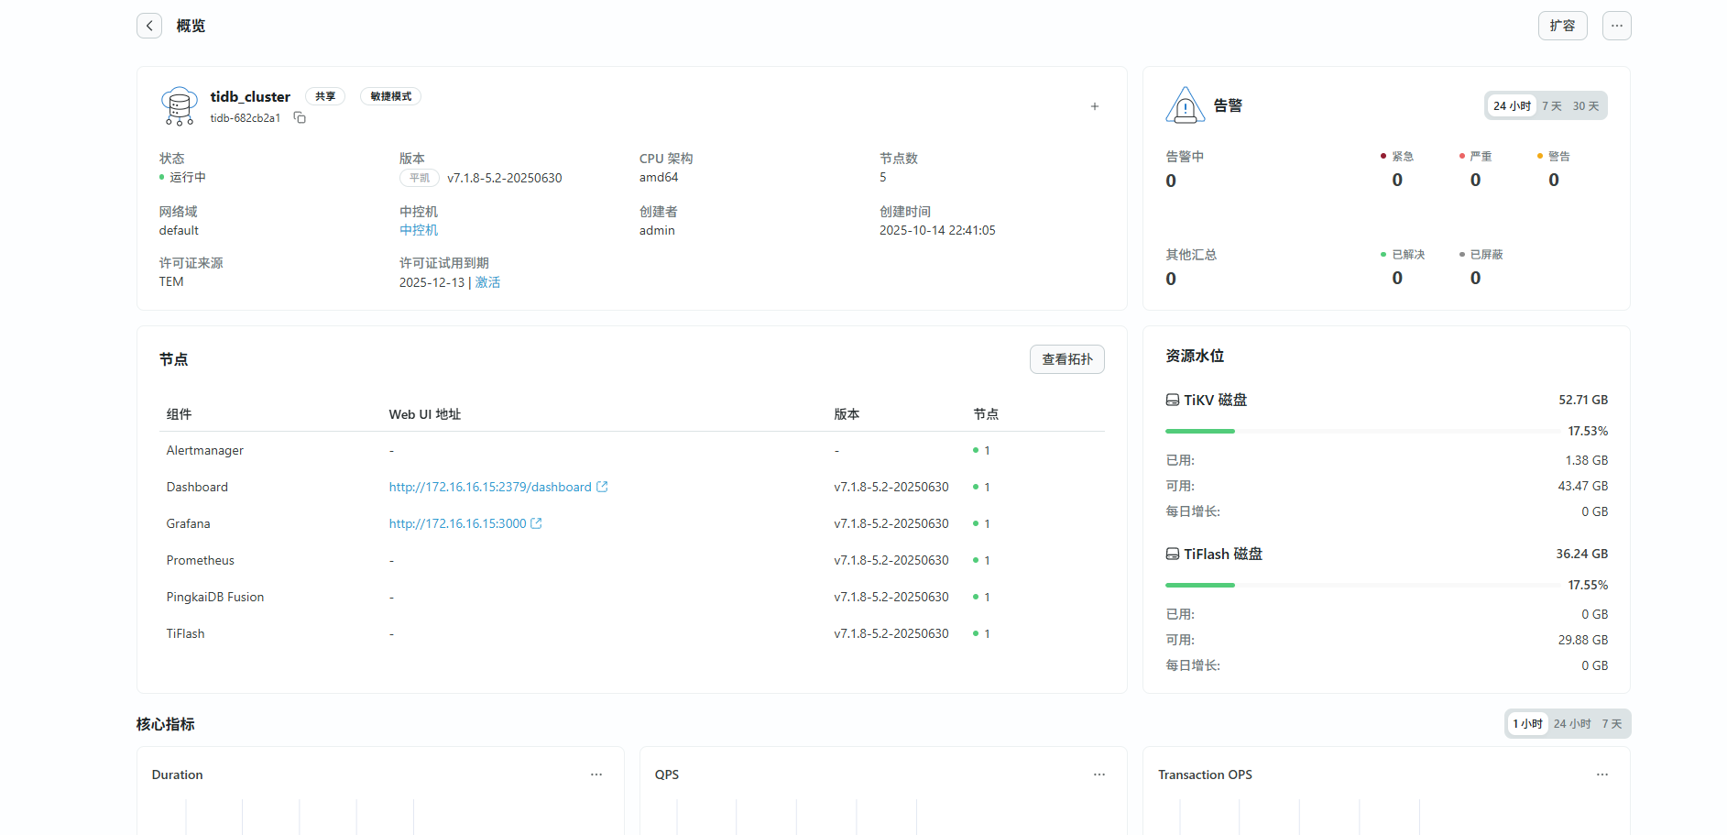Image resolution: width=1727 pixels, height=835 pixels.
Task: Select the 7 天 core metrics tab
Action: 1612,724
